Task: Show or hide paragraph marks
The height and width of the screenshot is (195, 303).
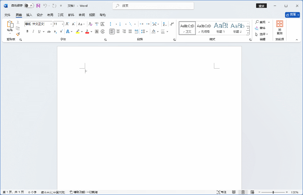Action: coord(172,24)
